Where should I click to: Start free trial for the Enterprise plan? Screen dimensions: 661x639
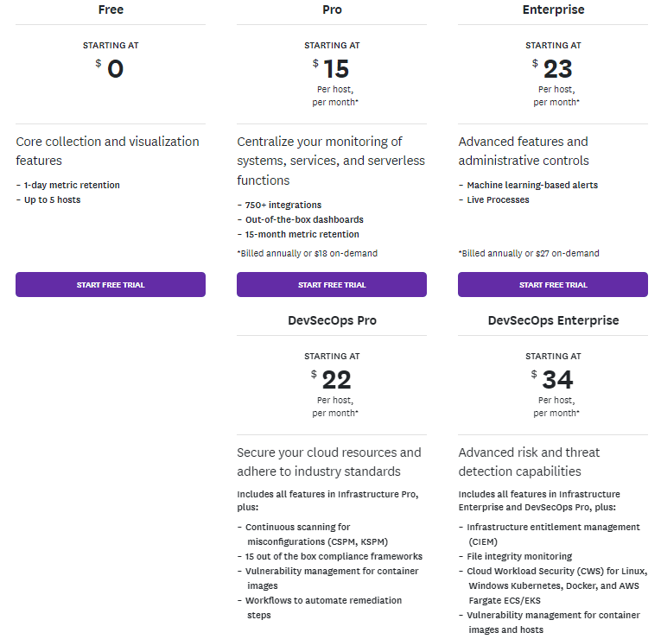click(x=553, y=285)
